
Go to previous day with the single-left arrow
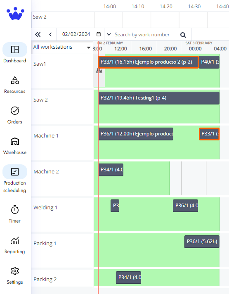click(50, 35)
